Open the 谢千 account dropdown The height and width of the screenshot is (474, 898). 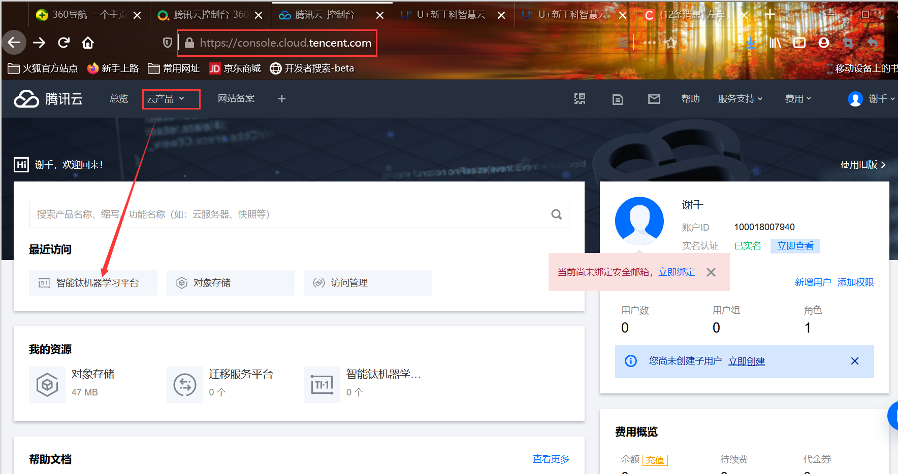click(871, 99)
